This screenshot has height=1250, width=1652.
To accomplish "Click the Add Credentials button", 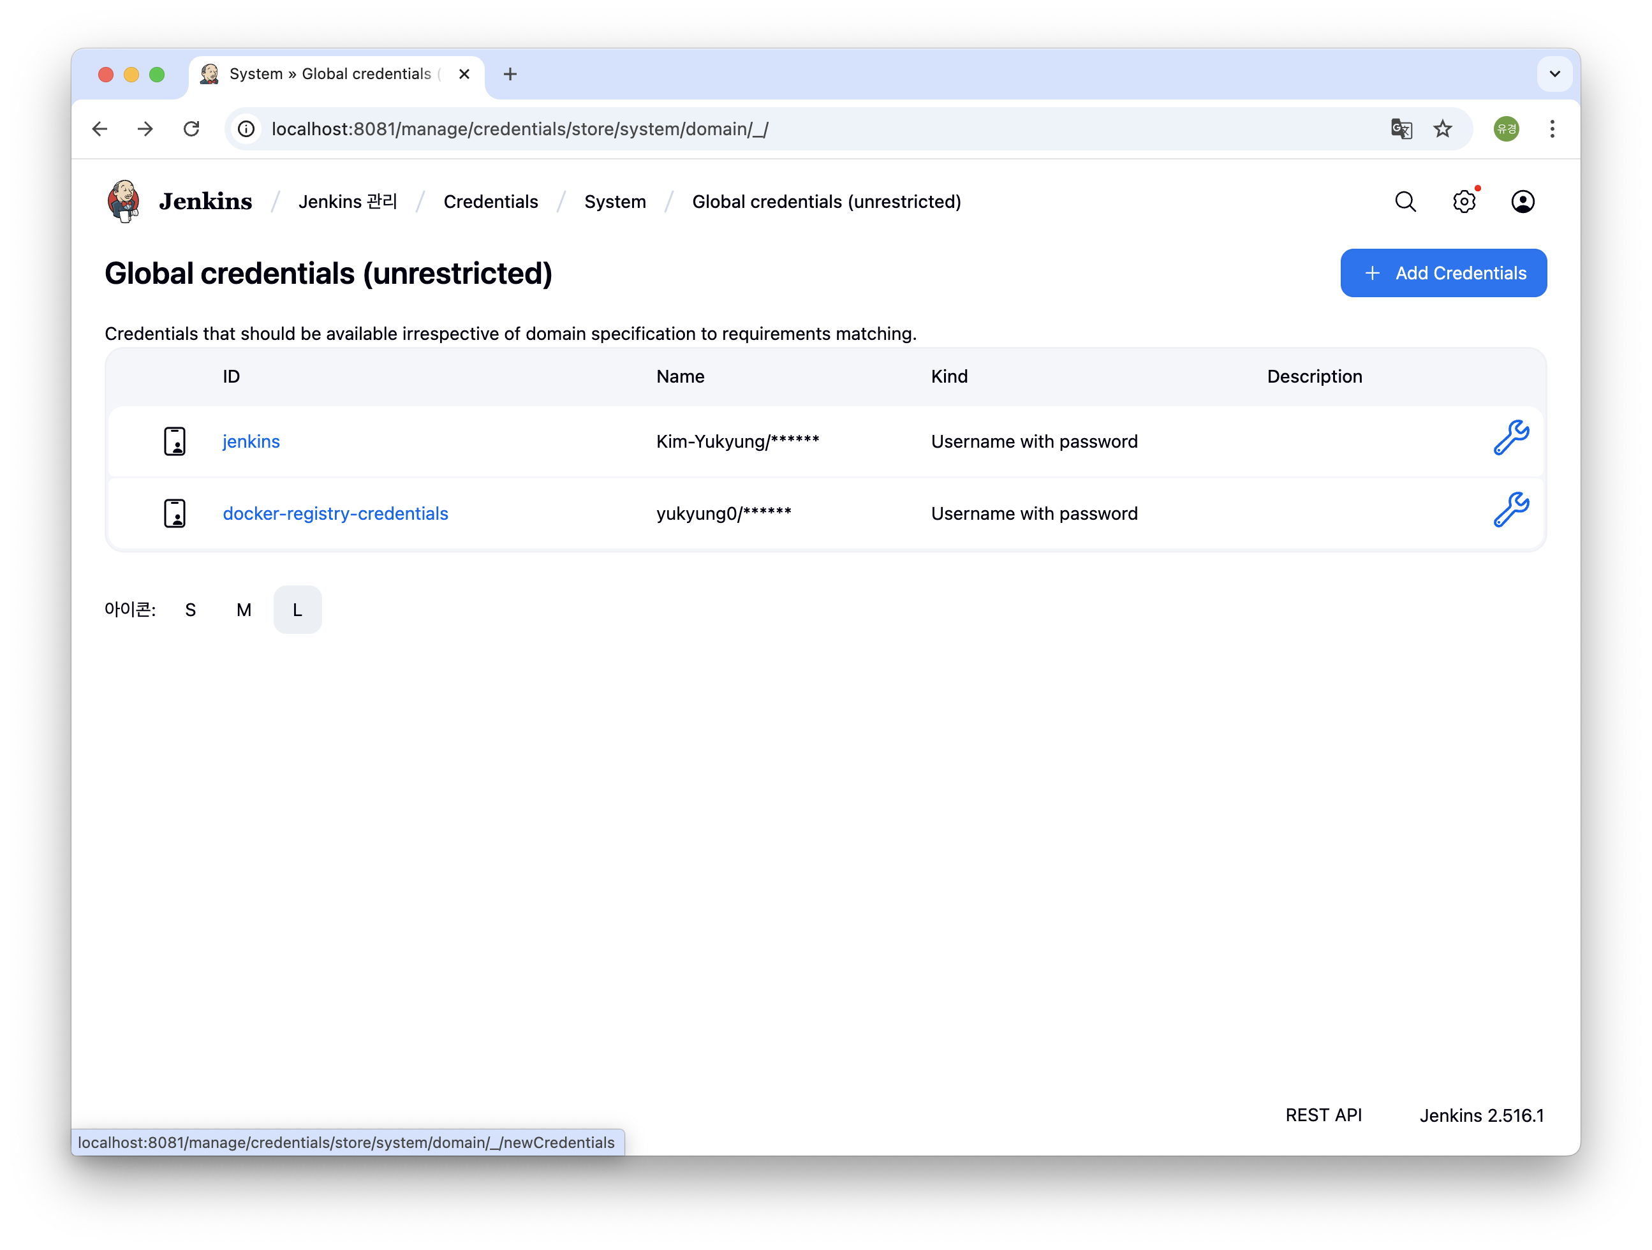I will 1443,274.
